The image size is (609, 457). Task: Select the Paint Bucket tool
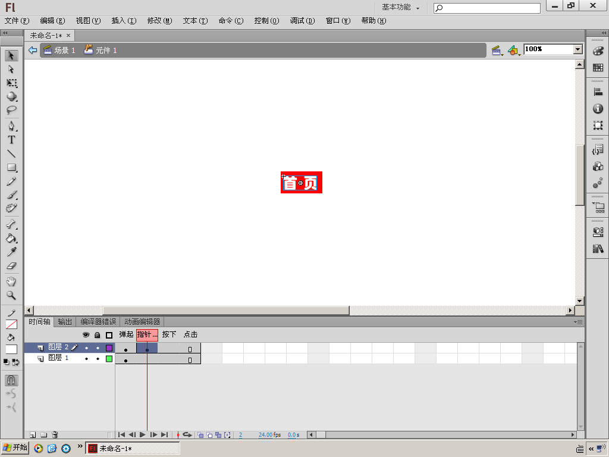point(11,238)
